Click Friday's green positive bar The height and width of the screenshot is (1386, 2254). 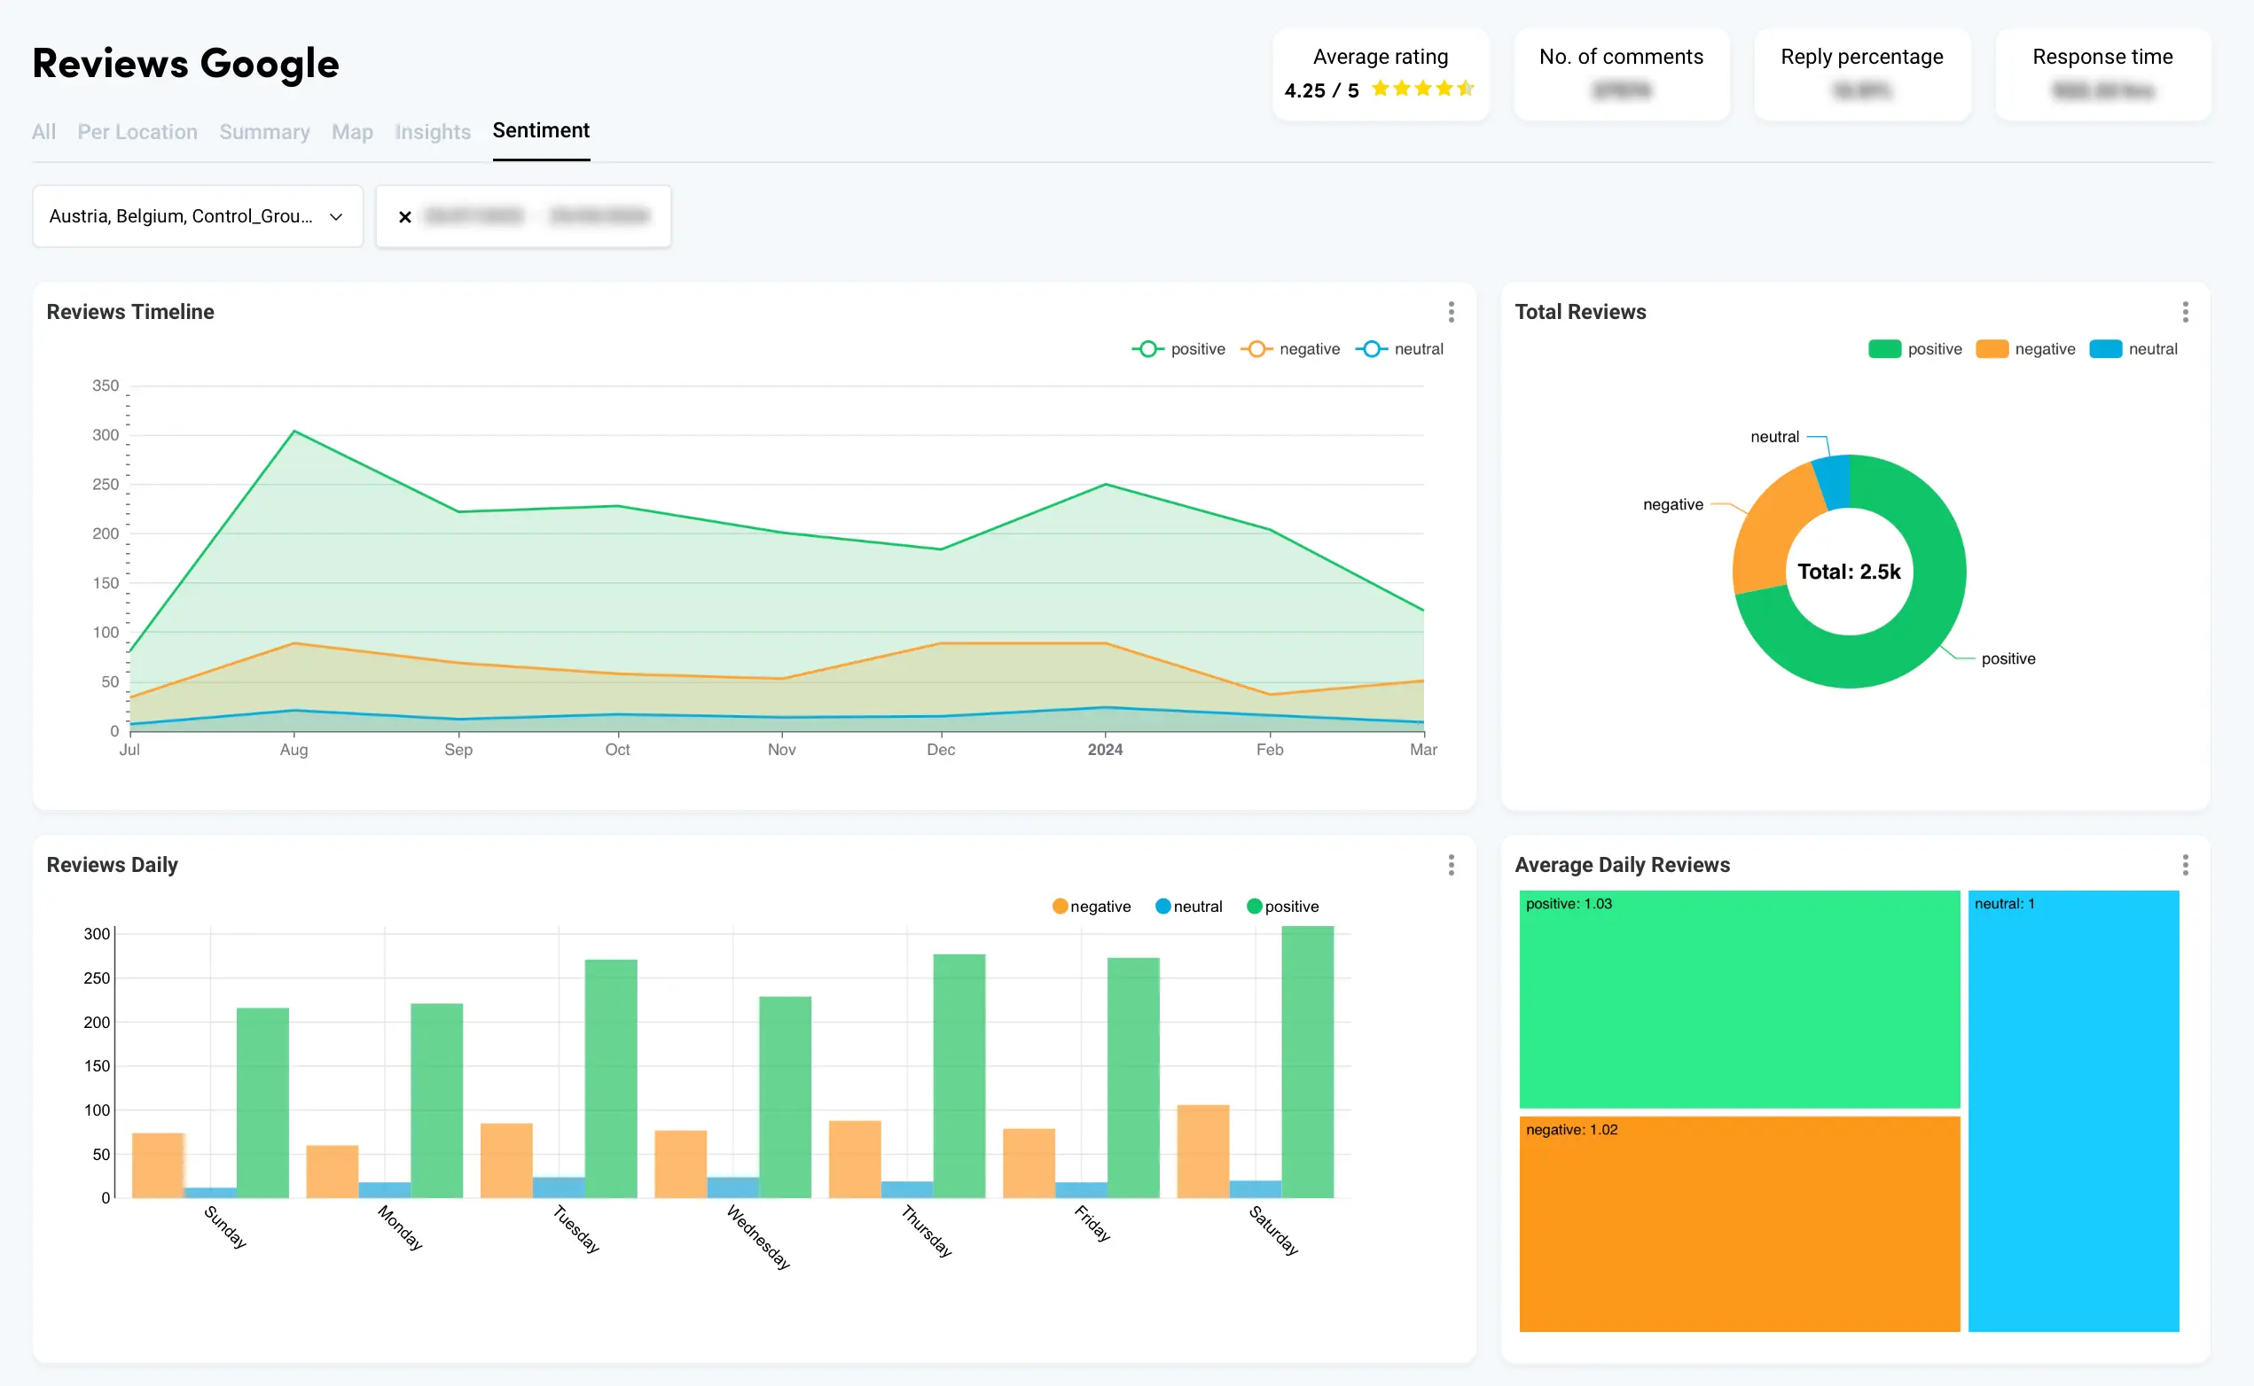click(x=1133, y=1078)
